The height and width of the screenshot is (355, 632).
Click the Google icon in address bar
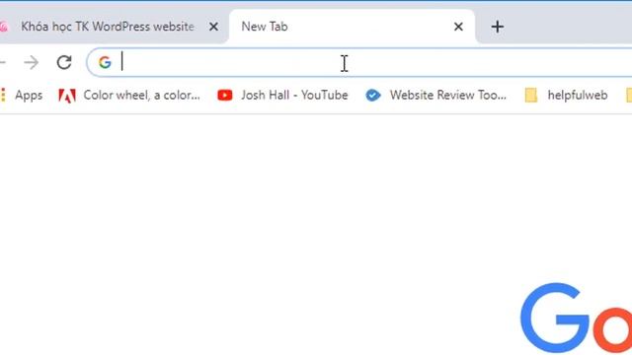[x=105, y=62]
